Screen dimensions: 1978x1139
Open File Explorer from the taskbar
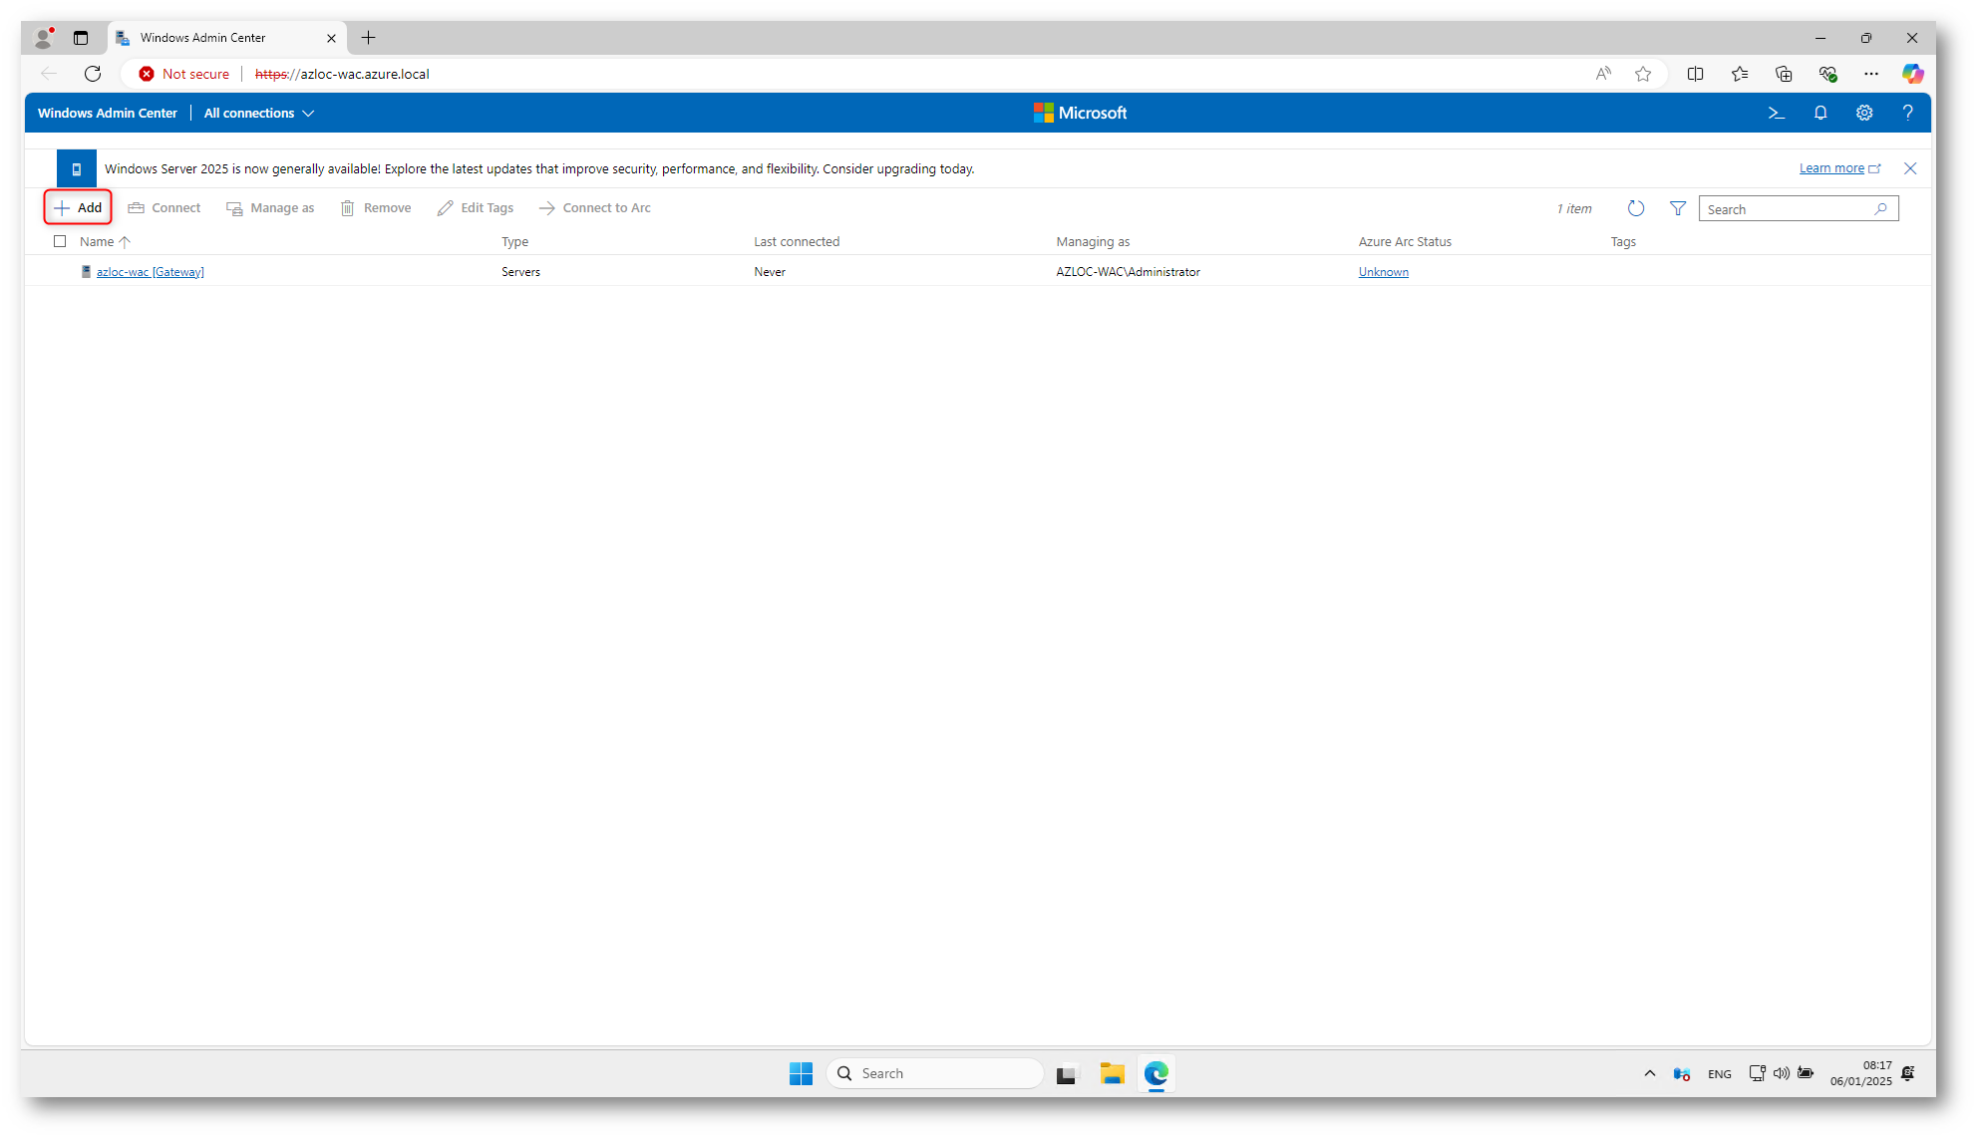[1112, 1073]
